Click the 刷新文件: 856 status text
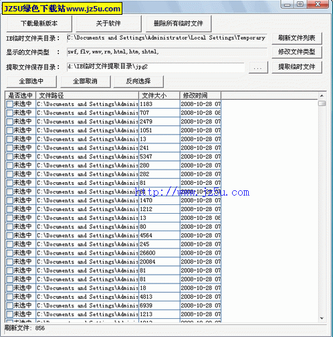333x337 pixels. tap(25, 328)
